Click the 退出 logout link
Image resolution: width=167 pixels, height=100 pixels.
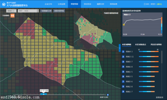pyautogui.click(x=159, y=4)
